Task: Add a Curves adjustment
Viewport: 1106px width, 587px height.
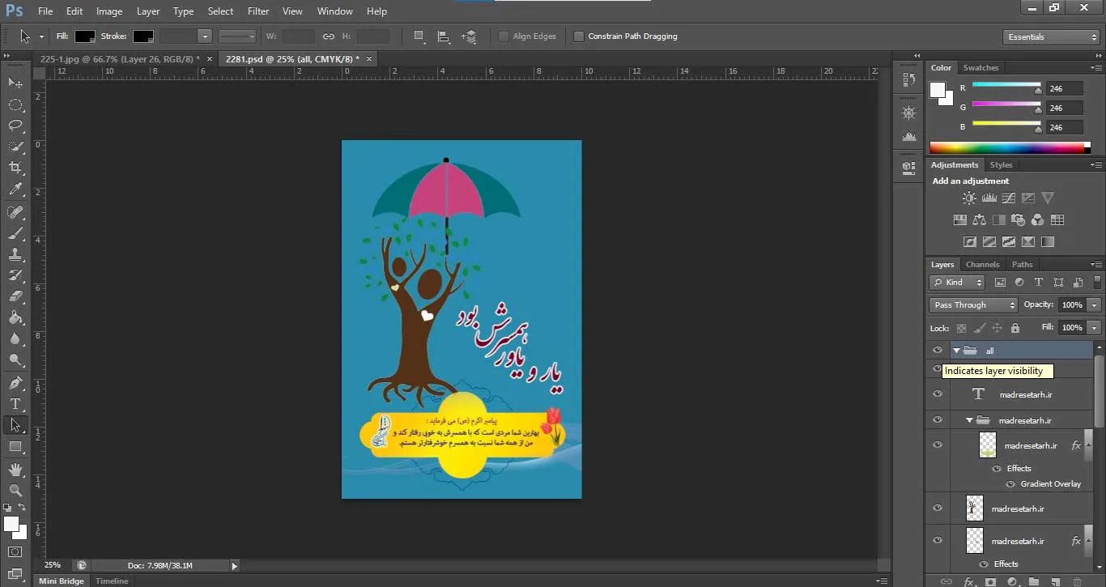Action: 1008,198
